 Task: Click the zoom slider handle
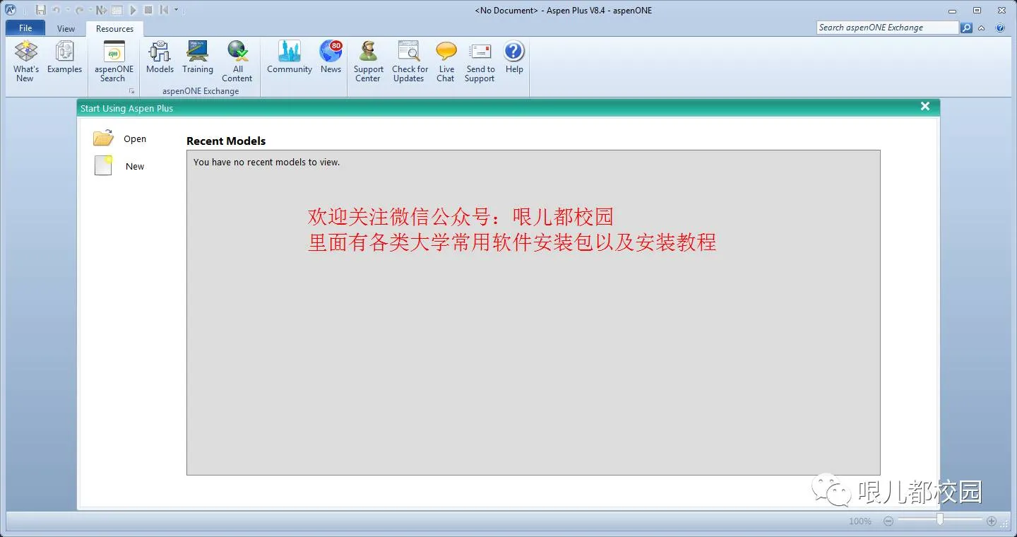click(x=940, y=519)
